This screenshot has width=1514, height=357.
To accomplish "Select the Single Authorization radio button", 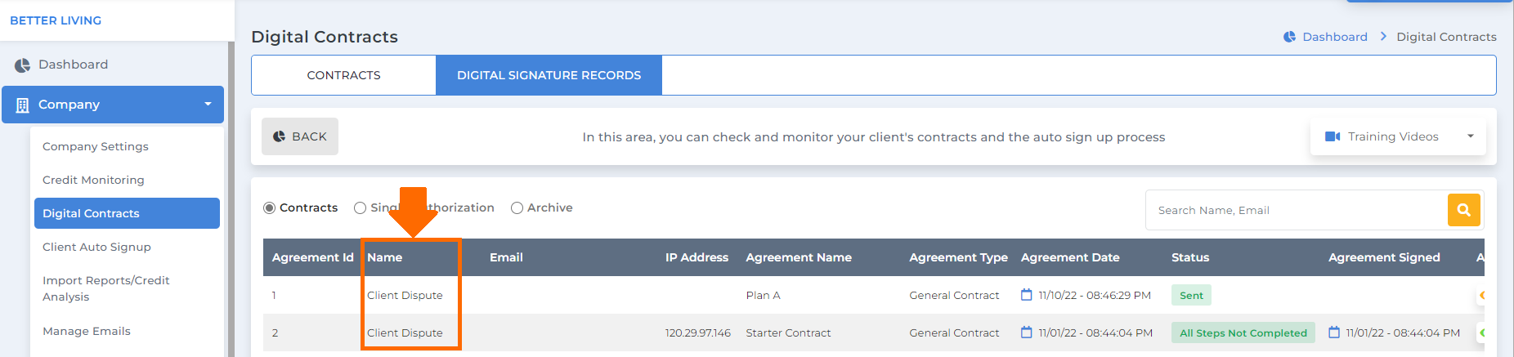I will [360, 208].
